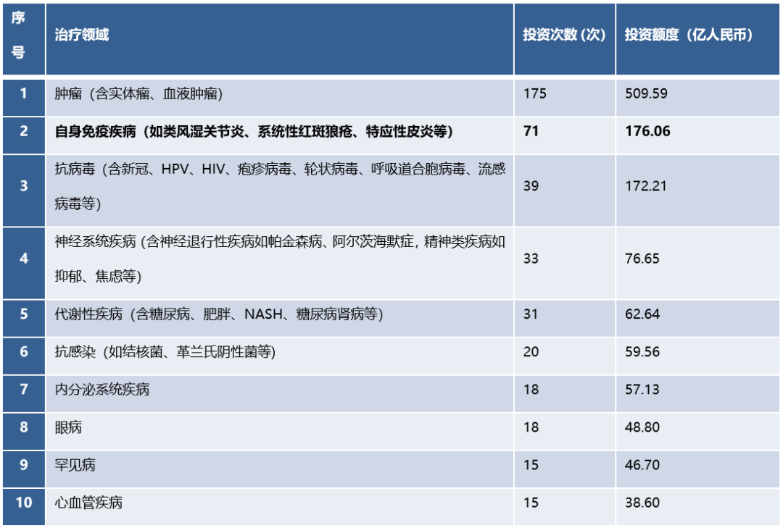Click the amount value 172.21

point(646,186)
